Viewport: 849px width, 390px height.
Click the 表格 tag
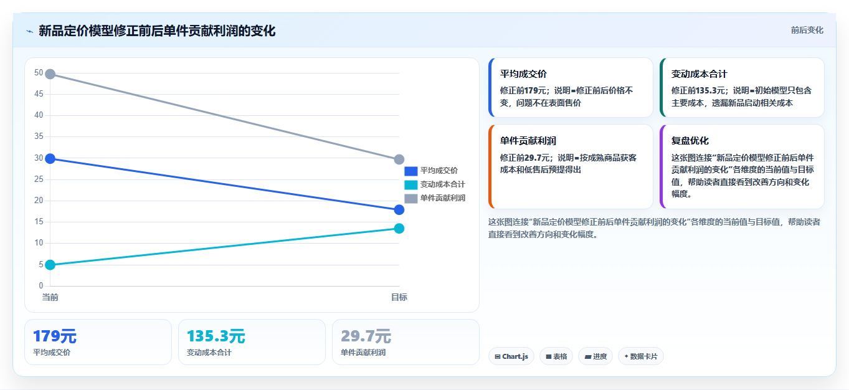[x=556, y=356]
